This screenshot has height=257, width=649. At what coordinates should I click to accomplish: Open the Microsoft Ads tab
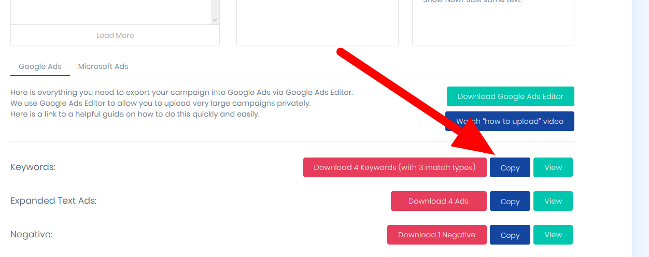click(x=103, y=66)
